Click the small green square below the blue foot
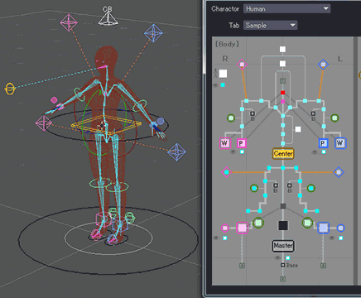The height and width of the screenshot is (298, 361). (323, 266)
